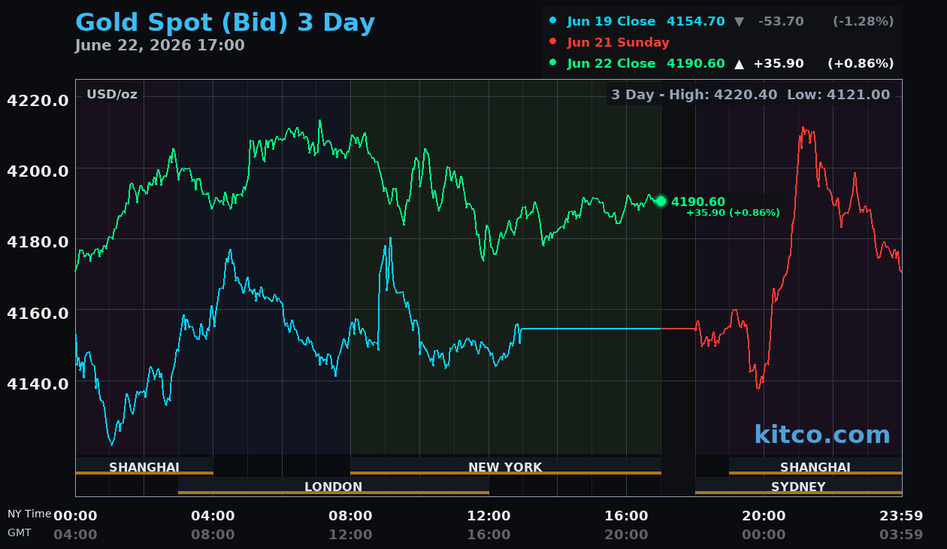The width and height of the screenshot is (947, 549).
Task: Select the NEW YORK session bar
Action: click(x=505, y=467)
